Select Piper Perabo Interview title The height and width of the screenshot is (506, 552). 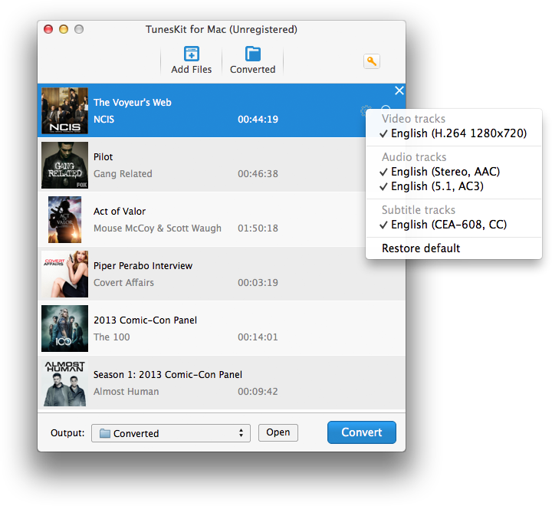(x=143, y=265)
